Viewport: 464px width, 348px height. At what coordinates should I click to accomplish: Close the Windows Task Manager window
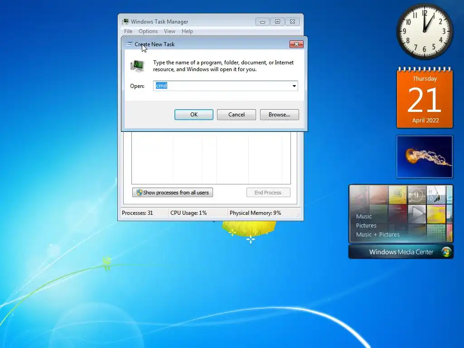(x=292, y=22)
